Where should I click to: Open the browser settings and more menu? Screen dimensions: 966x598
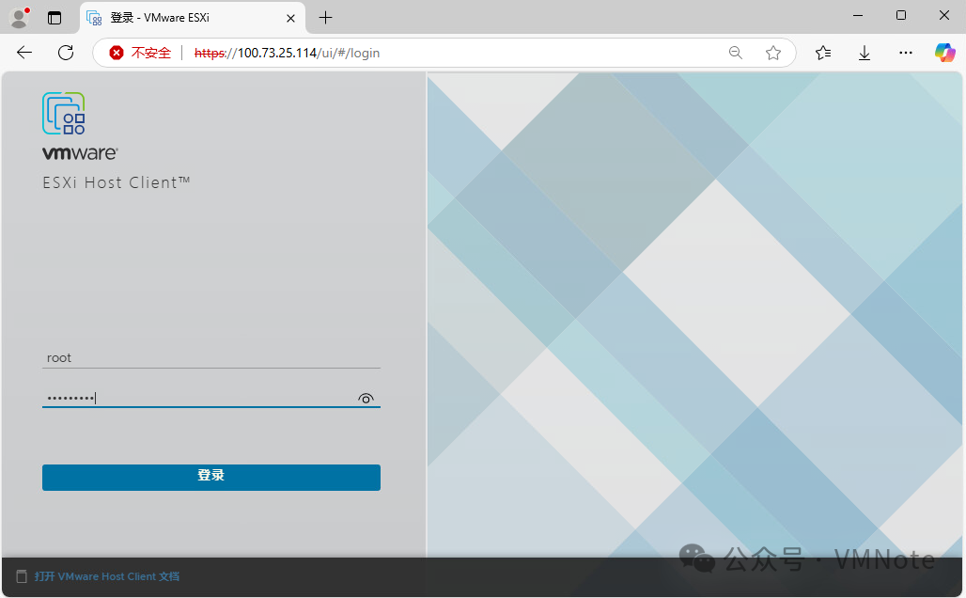906,53
